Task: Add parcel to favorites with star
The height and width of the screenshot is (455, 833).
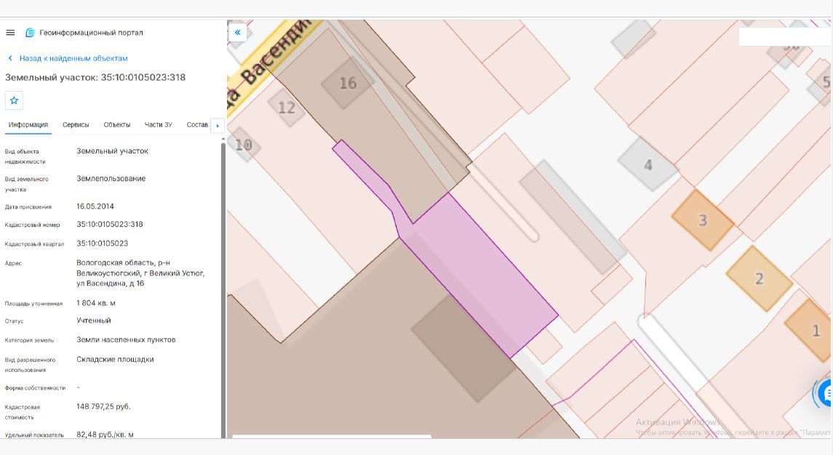Action: 15,100
